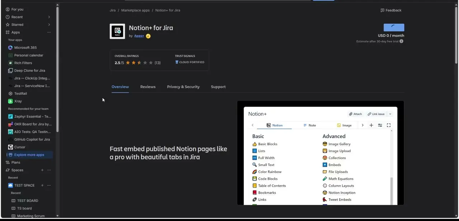The width and height of the screenshot is (459, 221).
Task: Switch to Overview tab
Action: (x=120, y=87)
